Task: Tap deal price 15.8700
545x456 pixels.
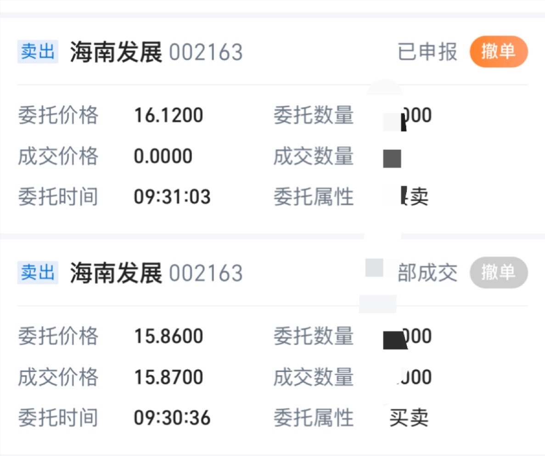Action: click(169, 377)
